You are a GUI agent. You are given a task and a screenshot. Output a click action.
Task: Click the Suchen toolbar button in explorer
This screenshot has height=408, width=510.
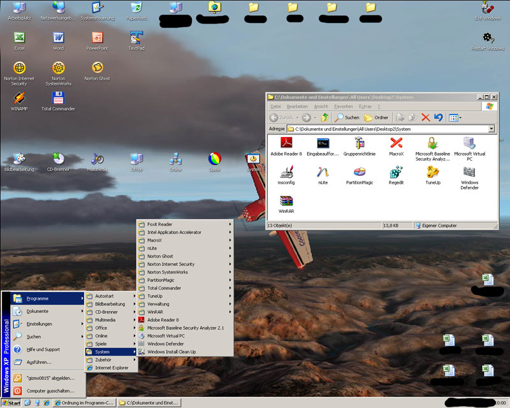point(347,117)
